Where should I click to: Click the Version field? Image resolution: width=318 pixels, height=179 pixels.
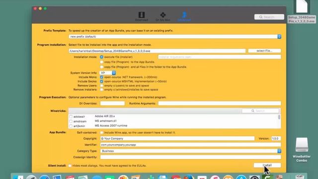[x=276, y=138]
